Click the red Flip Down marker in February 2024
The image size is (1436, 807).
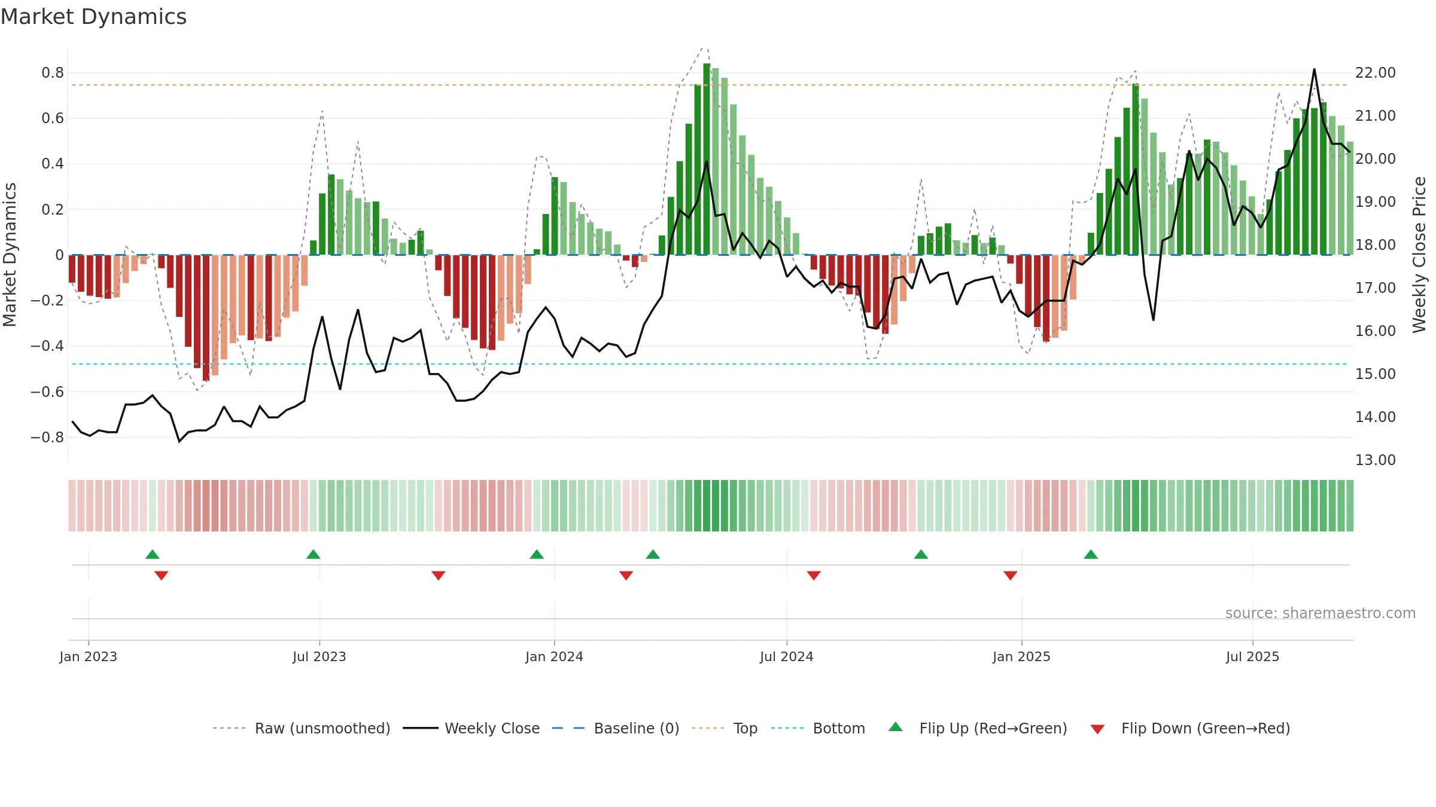coord(626,576)
